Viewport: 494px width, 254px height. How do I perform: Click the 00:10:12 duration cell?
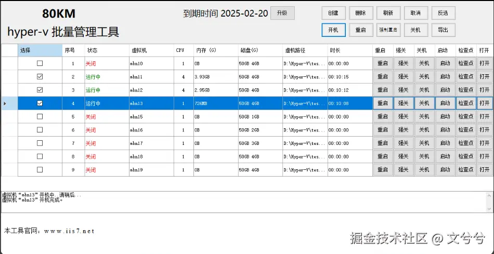[350, 90]
